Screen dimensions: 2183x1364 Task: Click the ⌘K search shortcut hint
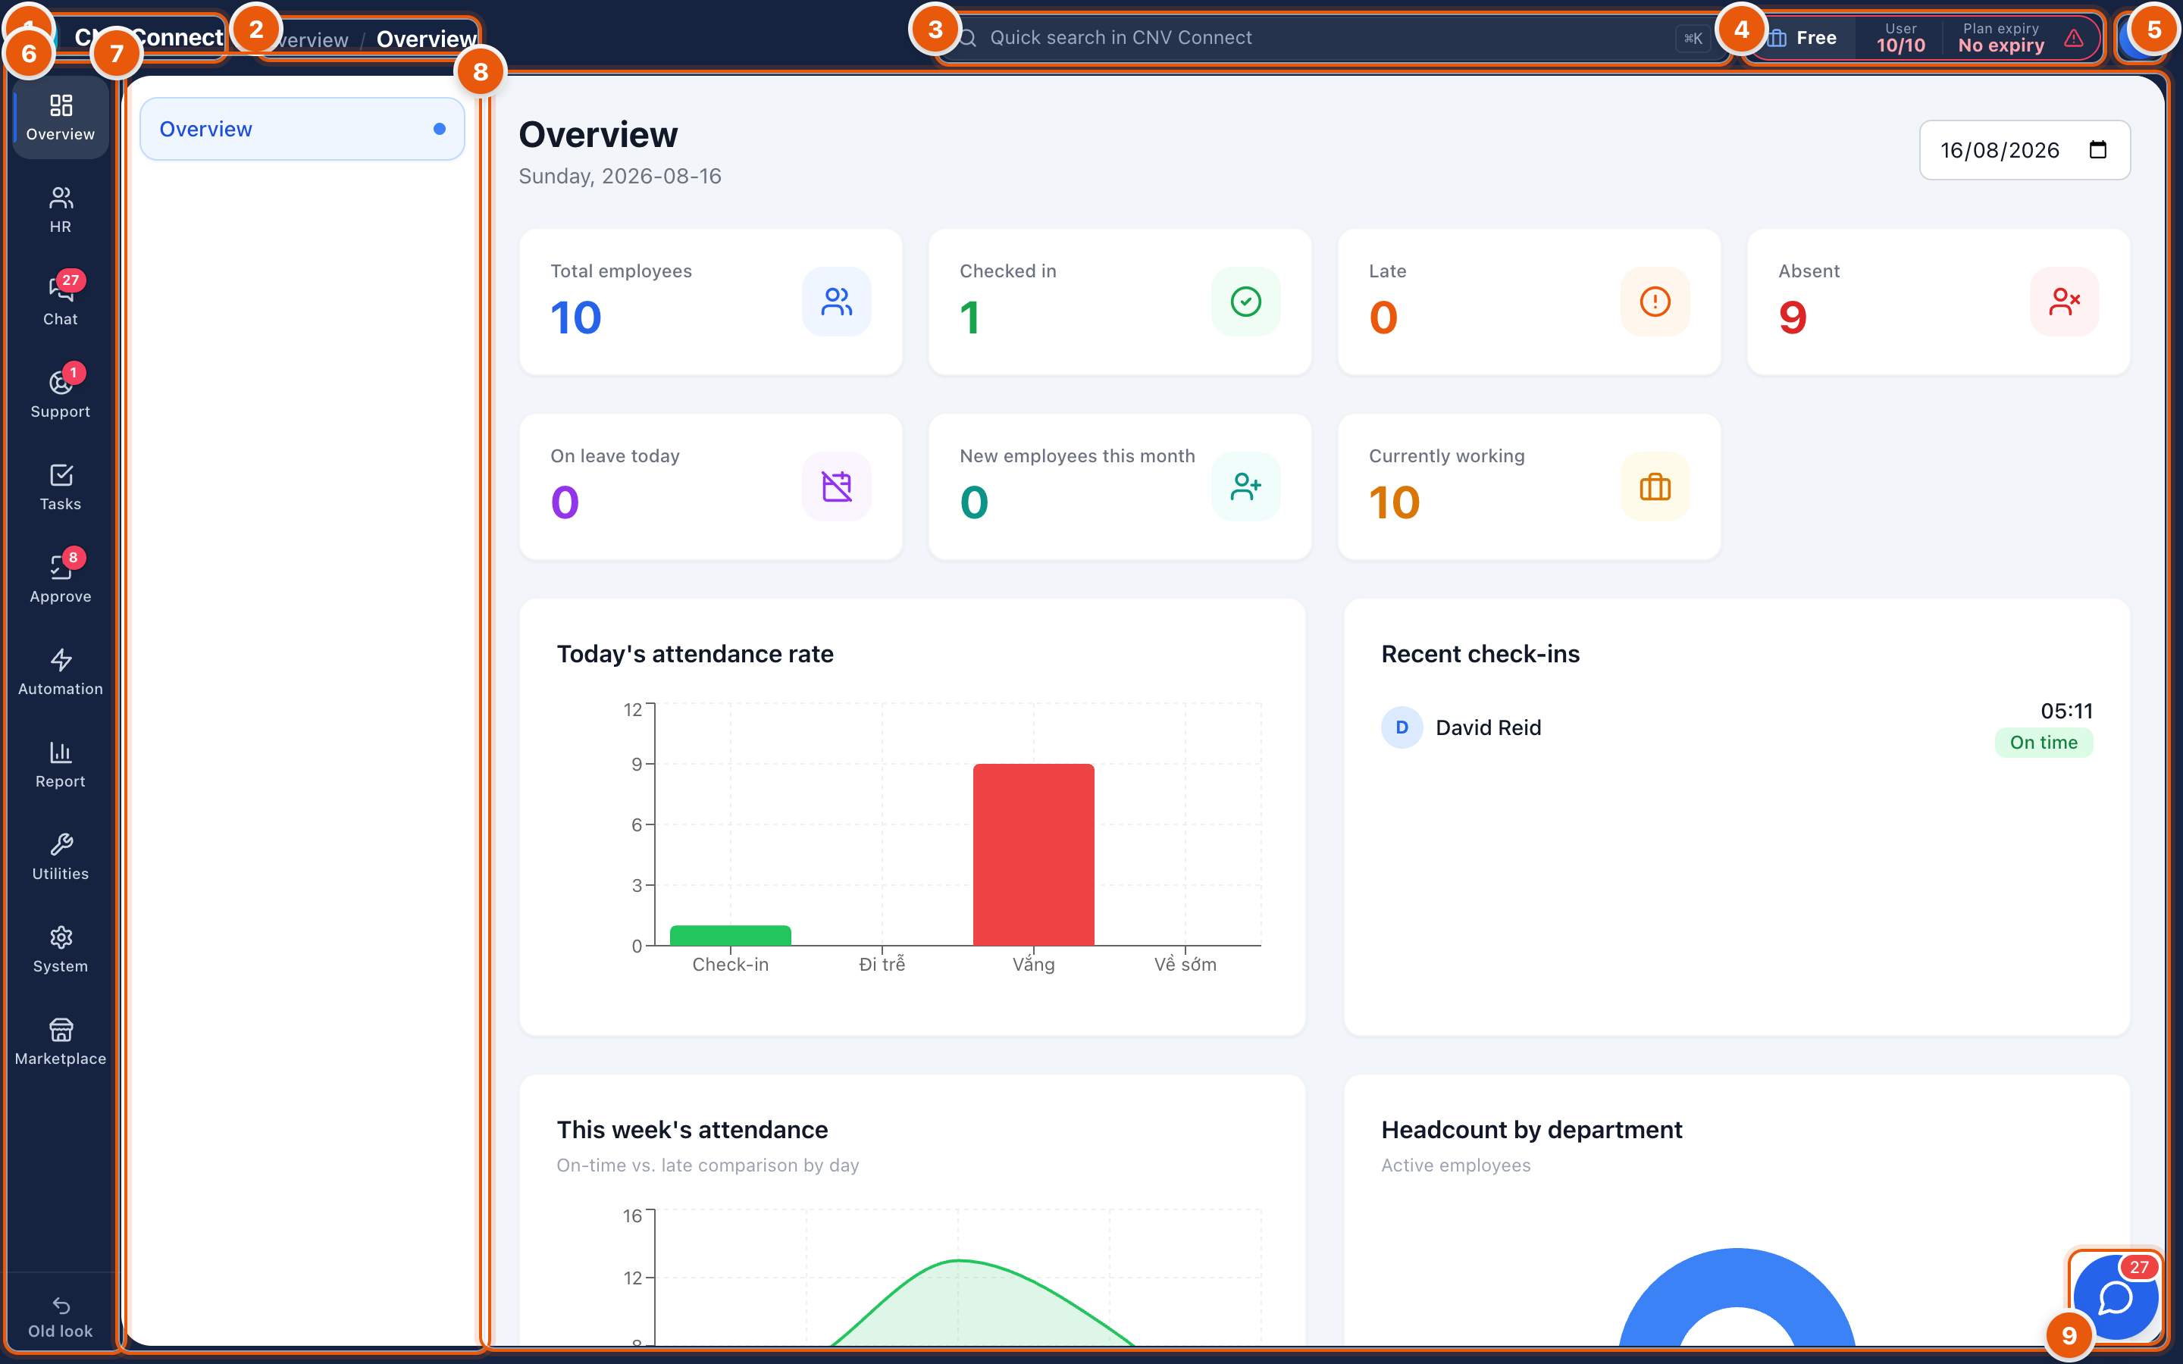pyautogui.click(x=1693, y=39)
